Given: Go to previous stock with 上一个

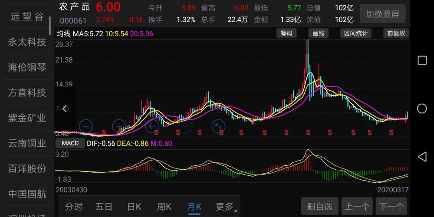Looking at the screenshot, I should coord(357,207).
